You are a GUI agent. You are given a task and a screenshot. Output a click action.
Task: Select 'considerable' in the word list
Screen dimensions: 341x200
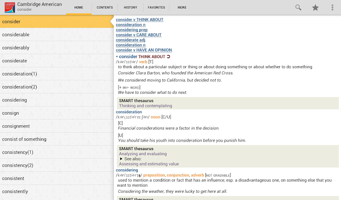(57, 35)
